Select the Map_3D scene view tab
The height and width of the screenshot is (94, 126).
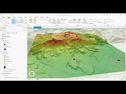point(37,28)
